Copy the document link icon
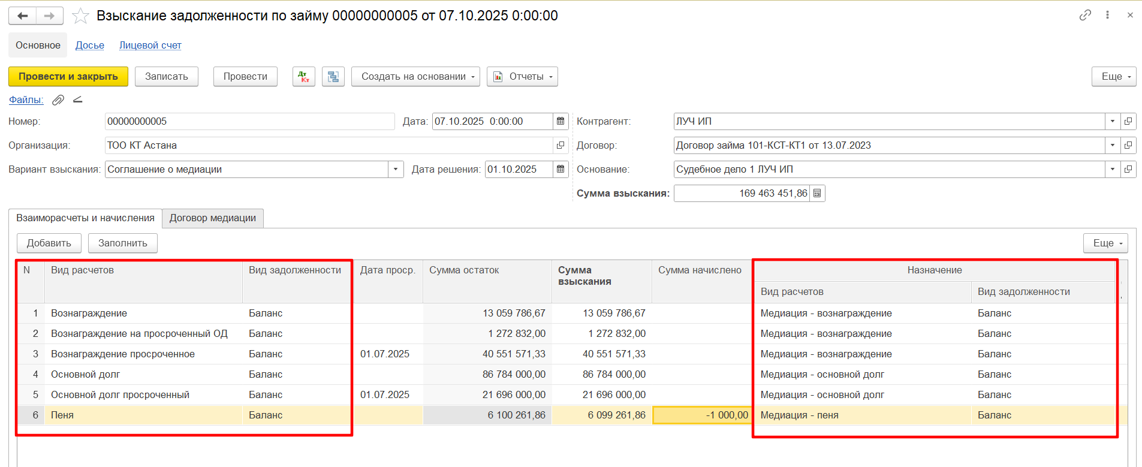Viewport: 1142px width, 467px height. tap(1085, 16)
